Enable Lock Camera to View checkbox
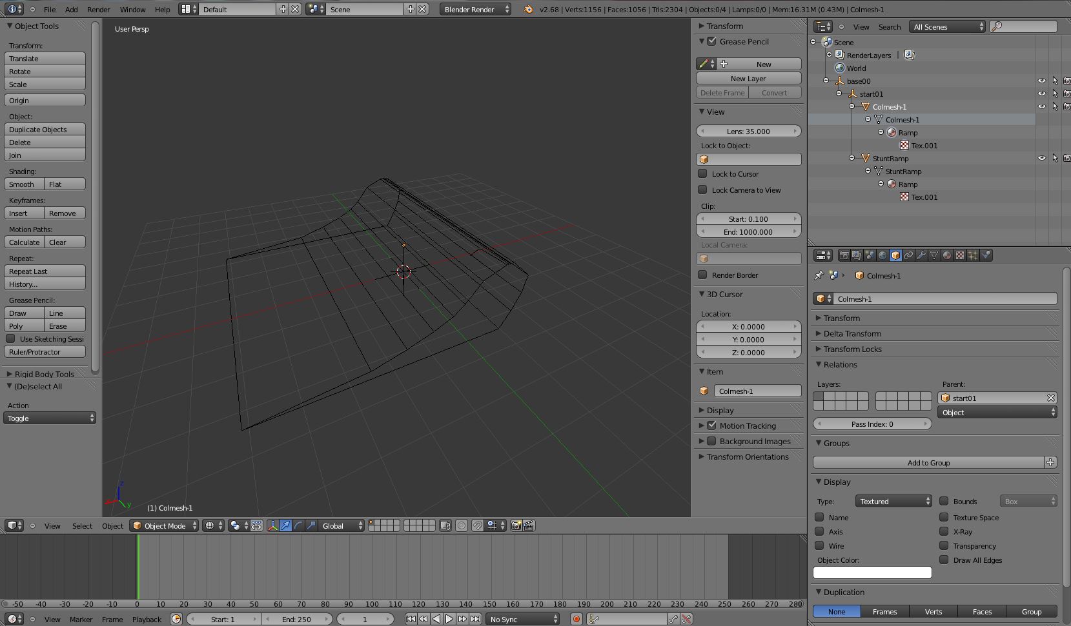Viewport: 1071px width, 626px height. (702, 190)
